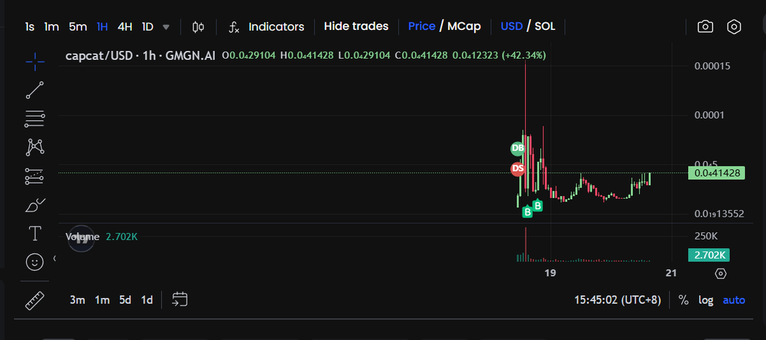Set date range to 5d

click(125, 300)
